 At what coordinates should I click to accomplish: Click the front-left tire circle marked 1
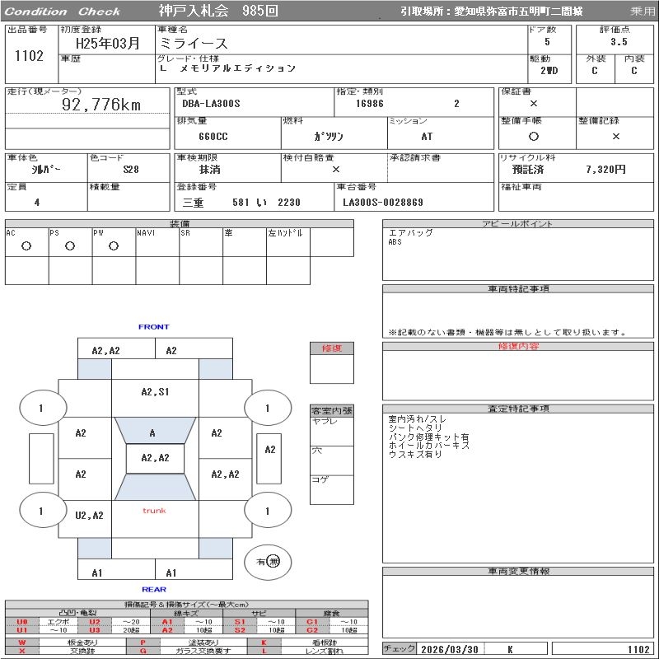point(40,408)
